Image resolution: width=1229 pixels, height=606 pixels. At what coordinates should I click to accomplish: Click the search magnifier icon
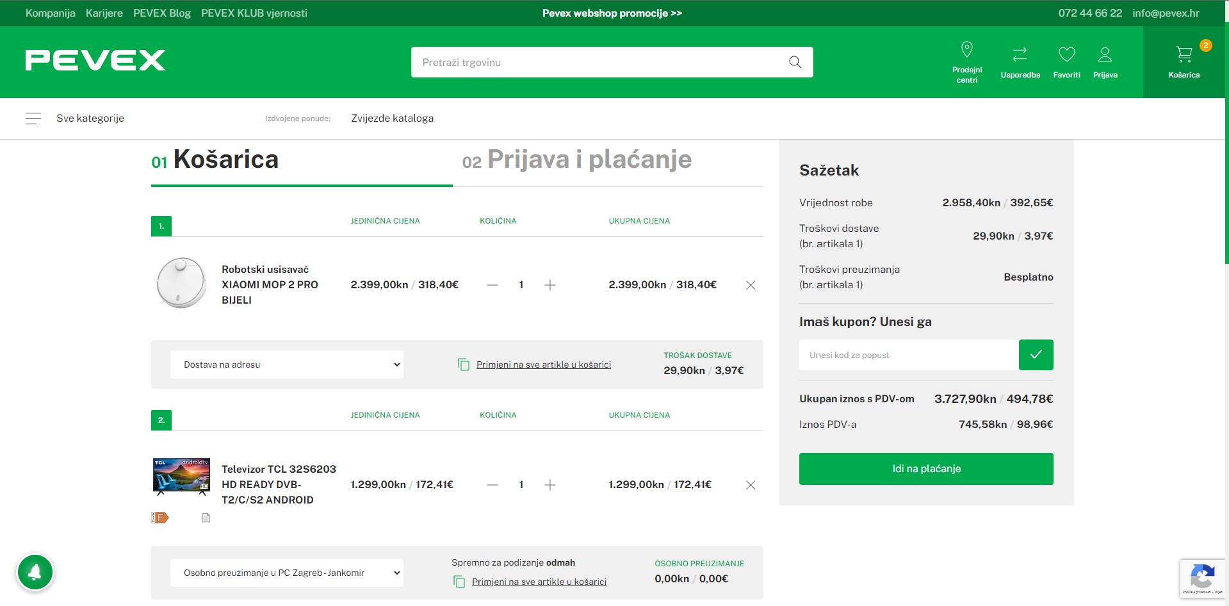click(x=795, y=62)
